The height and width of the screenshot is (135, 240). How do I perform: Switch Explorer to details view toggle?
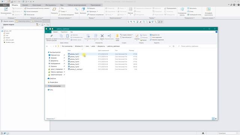(213, 118)
